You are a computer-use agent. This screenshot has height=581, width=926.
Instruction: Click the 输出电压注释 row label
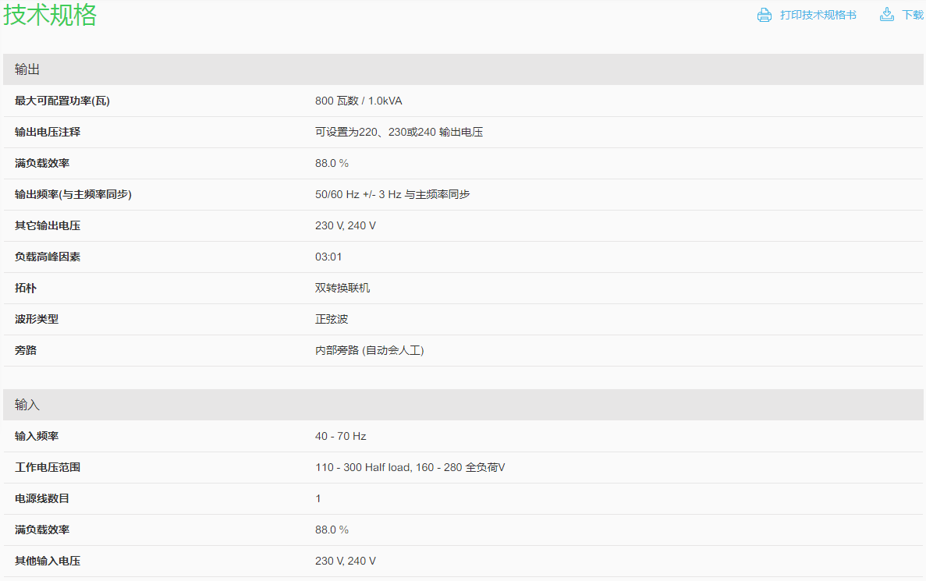(x=48, y=132)
